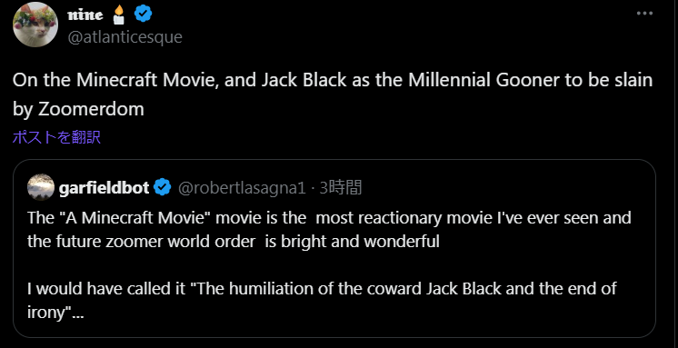Click the 3時間 timestamp
The width and height of the screenshot is (678, 348).
(x=340, y=187)
